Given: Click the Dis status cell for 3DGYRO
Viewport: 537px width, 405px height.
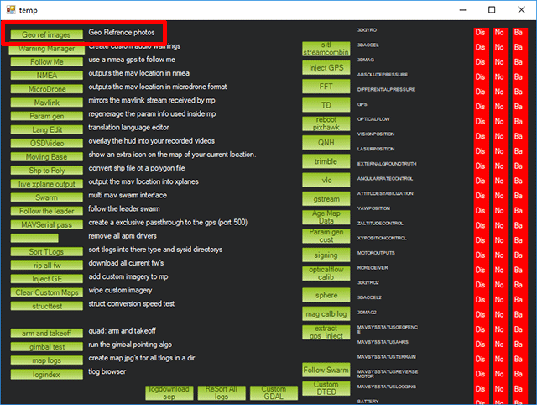Looking at the screenshot, I should click(x=480, y=34).
